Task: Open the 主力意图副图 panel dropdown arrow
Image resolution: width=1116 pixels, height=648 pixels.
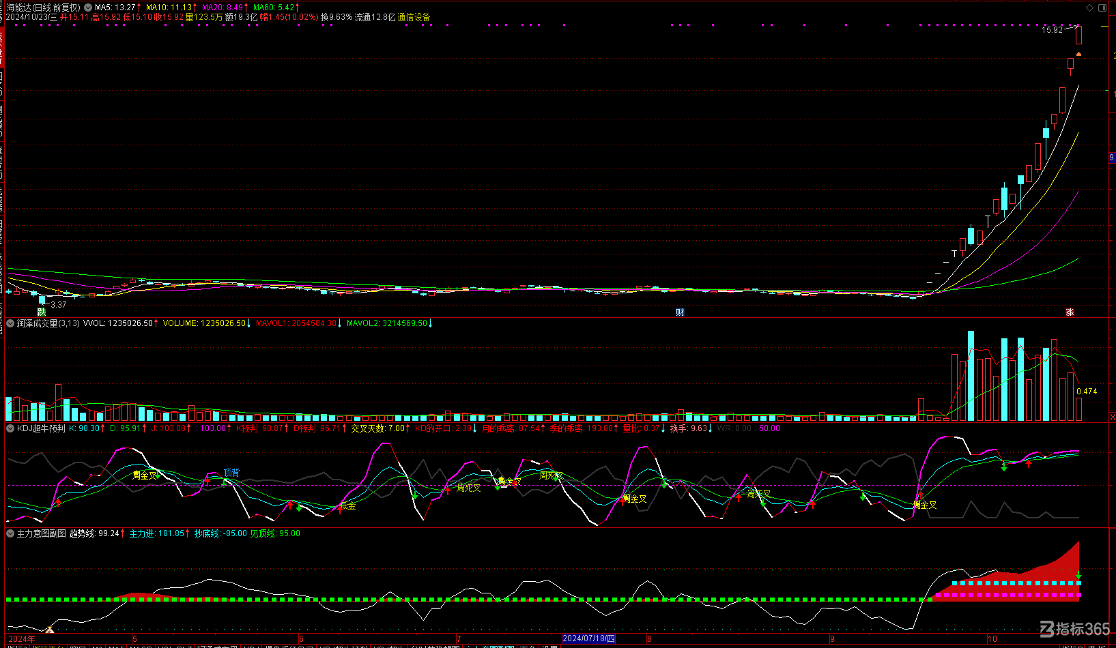Action: (x=10, y=533)
